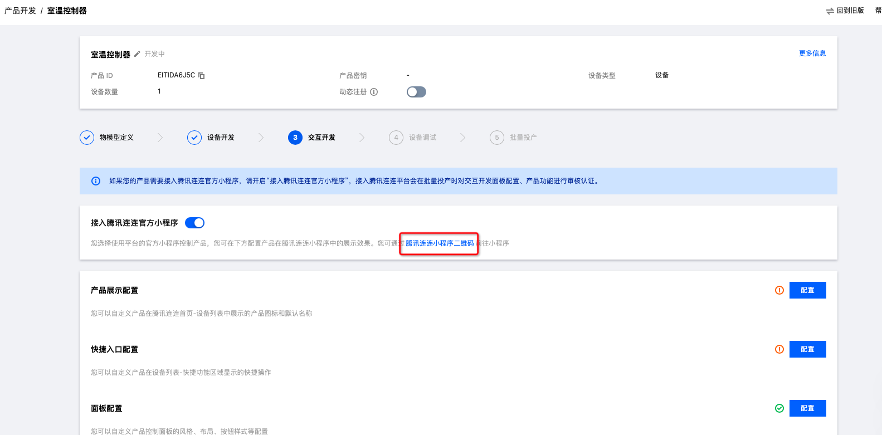Screen dimensions: 882x435
Task: Enable the 动态注册 toggle switch
Action: click(416, 92)
